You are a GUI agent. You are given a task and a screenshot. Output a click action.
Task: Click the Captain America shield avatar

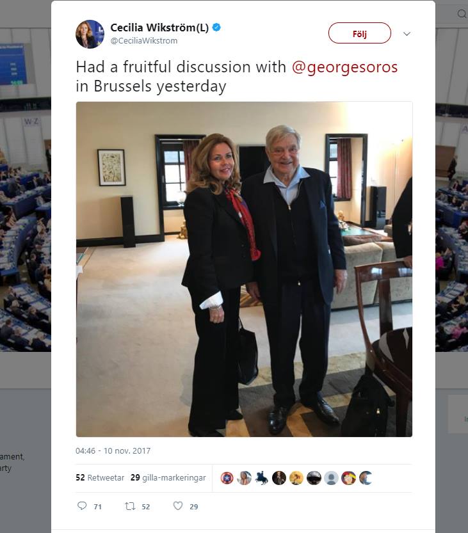click(227, 478)
